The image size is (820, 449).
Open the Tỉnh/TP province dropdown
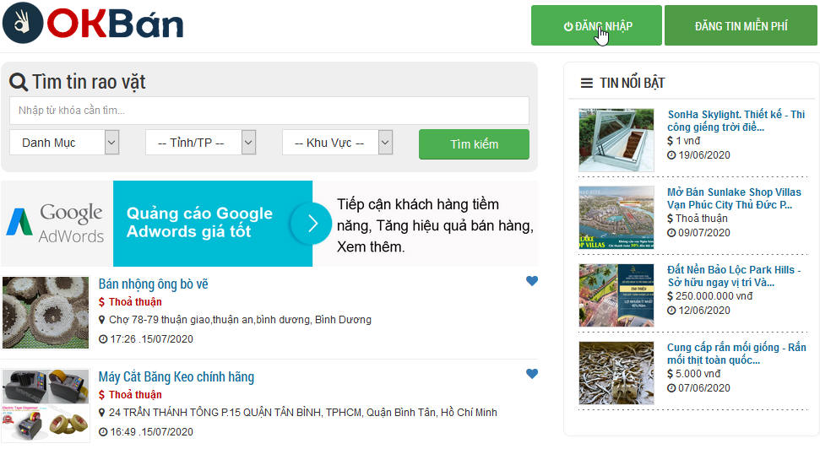click(x=200, y=142)
